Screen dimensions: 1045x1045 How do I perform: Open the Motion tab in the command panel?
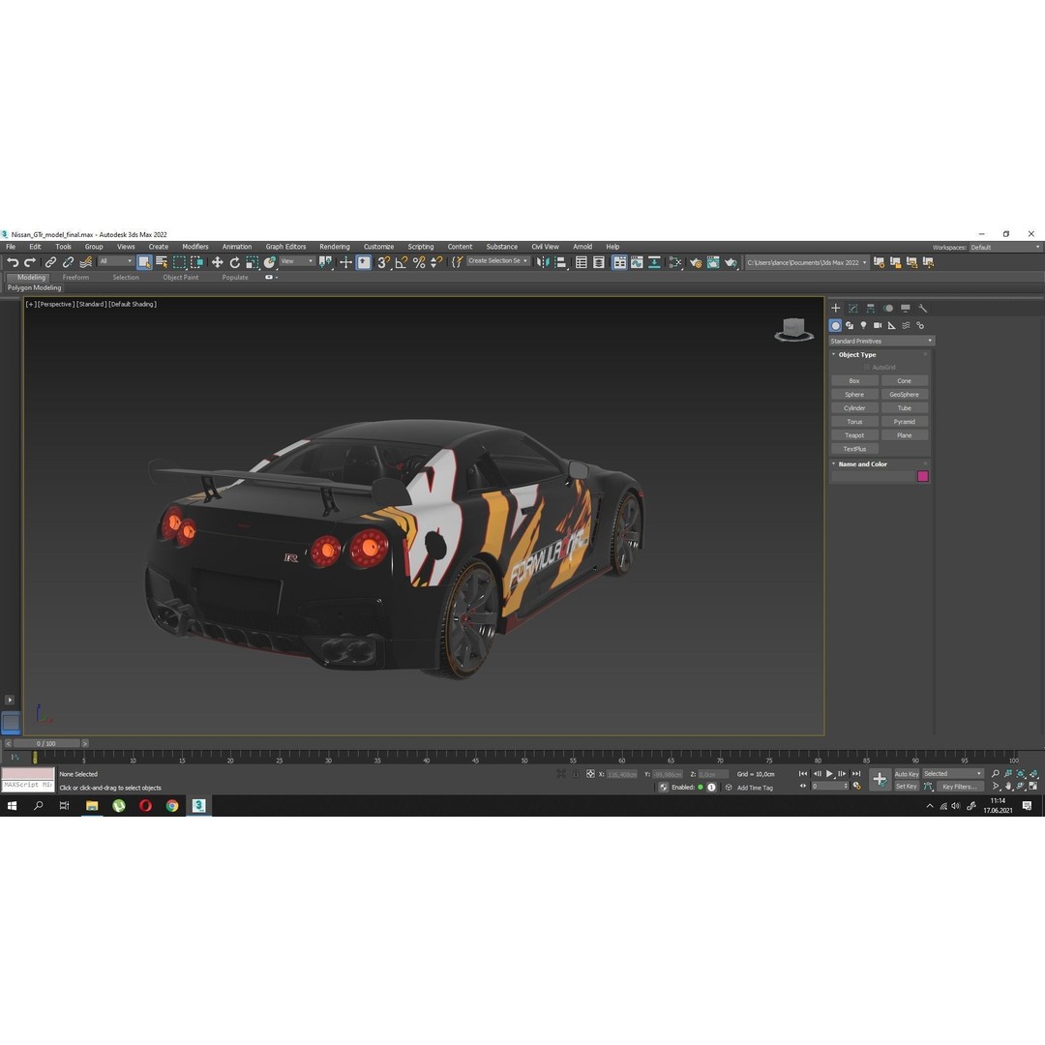(887, 308)
